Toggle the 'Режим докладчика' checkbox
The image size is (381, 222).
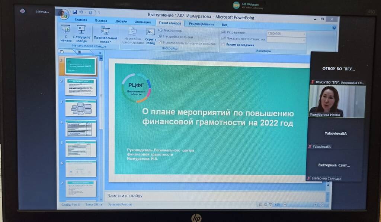pyautogui.click(x=223, y=44)
